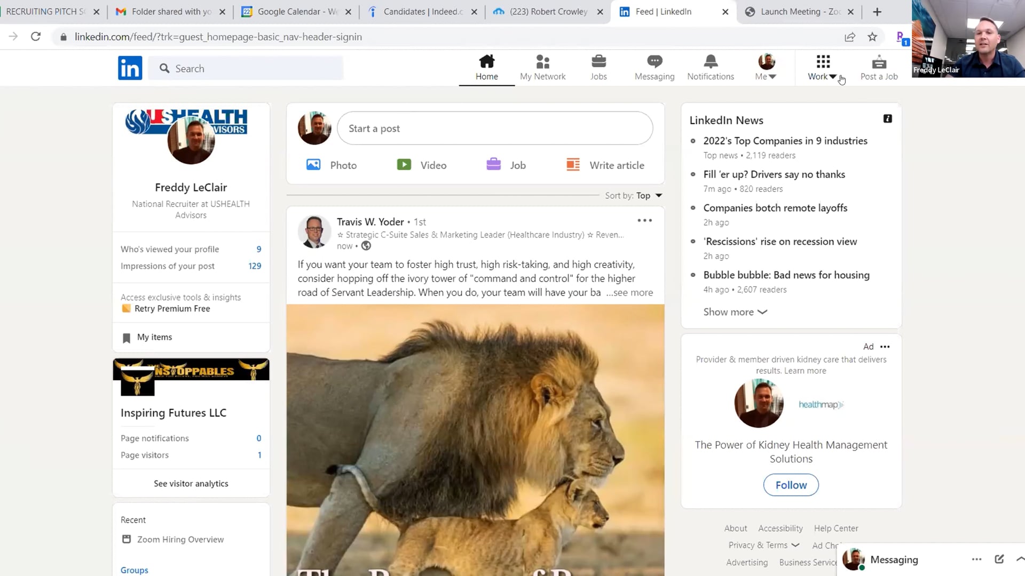Viewport: 1025px width, 576px height.
Task: Open the lion image in the post
Action: point(475,440)
